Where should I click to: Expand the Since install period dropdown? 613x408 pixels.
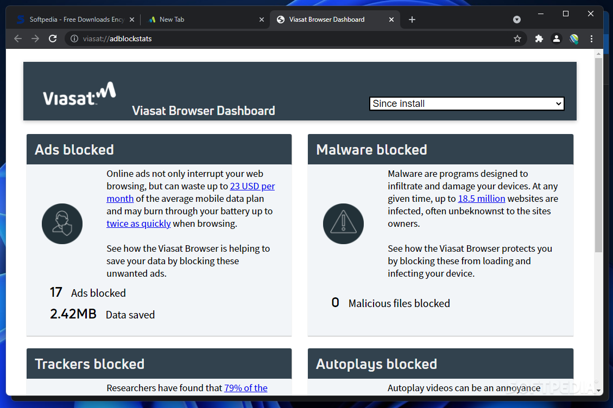(x=467, y=104)
